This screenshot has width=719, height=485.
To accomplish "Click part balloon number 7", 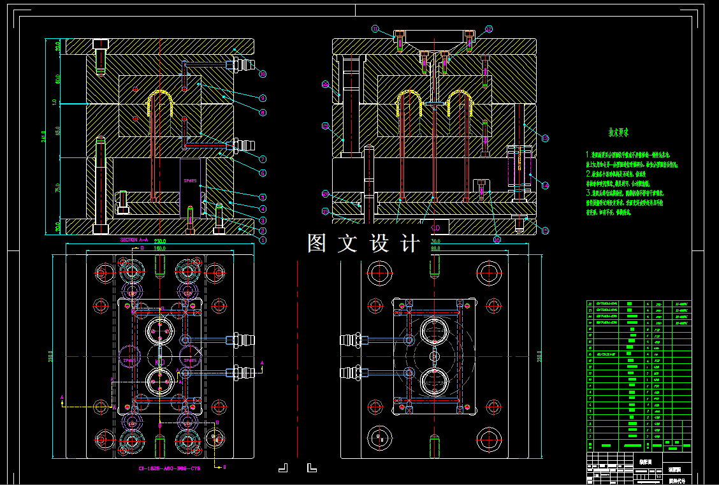I will (263, 159).
